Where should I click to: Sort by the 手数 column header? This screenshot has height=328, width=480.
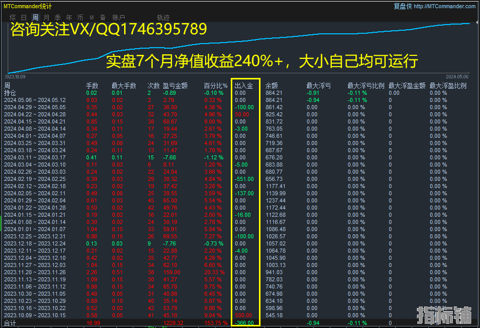click(x=92, y=86)
